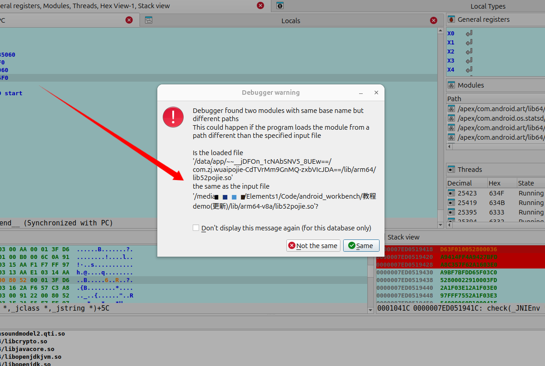Click the Same button in Debugger warning
Image resolution: width=545 pixels, height=366 pixels.
[x=361, y=246]
